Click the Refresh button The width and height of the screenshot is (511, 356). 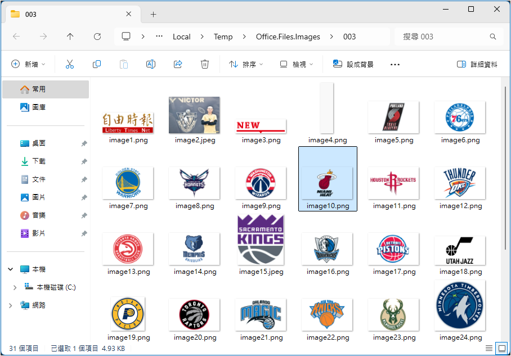pyautogui.click(x=97, y=37)
